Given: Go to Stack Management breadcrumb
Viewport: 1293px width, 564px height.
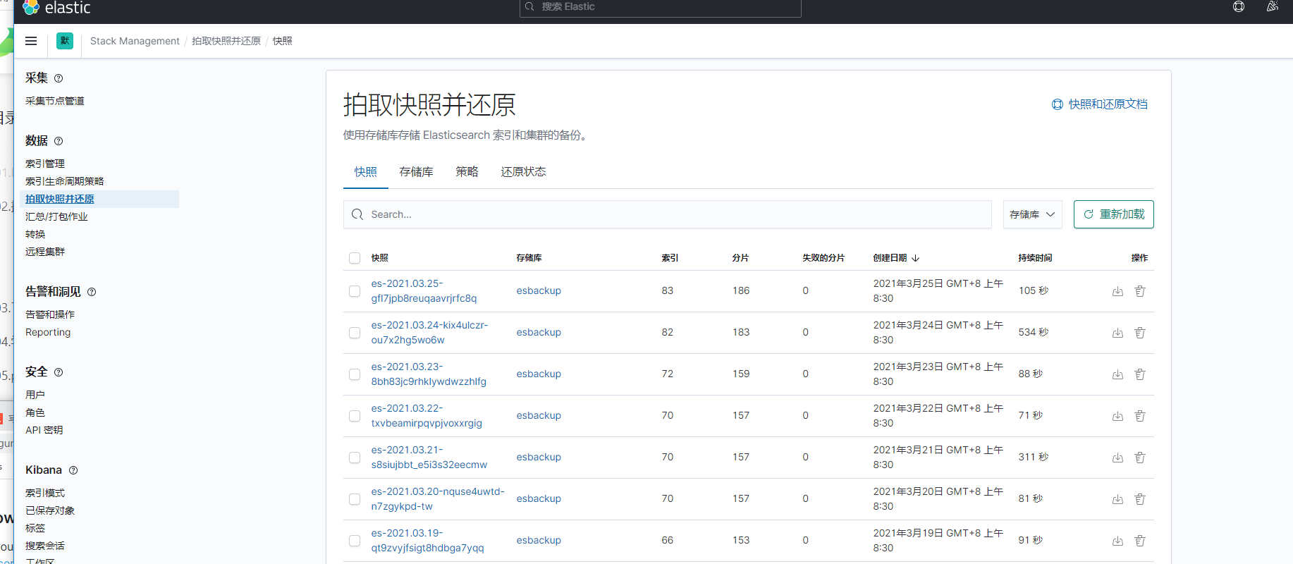Looking at the screenshot, I should [135, 41].
